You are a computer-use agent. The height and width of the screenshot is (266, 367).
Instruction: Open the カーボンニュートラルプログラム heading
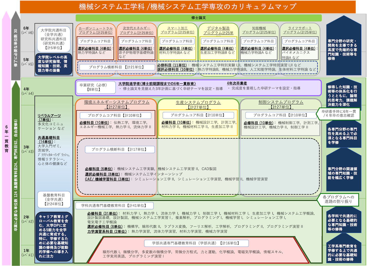tap(96, 30)
